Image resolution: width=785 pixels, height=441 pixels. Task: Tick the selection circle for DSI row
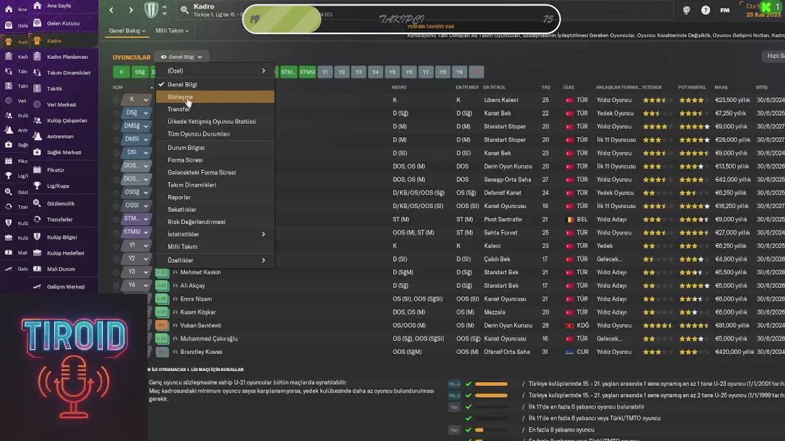(x=116, y=153)
